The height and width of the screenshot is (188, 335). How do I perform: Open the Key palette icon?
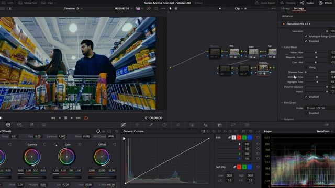[x=220, y=125]
